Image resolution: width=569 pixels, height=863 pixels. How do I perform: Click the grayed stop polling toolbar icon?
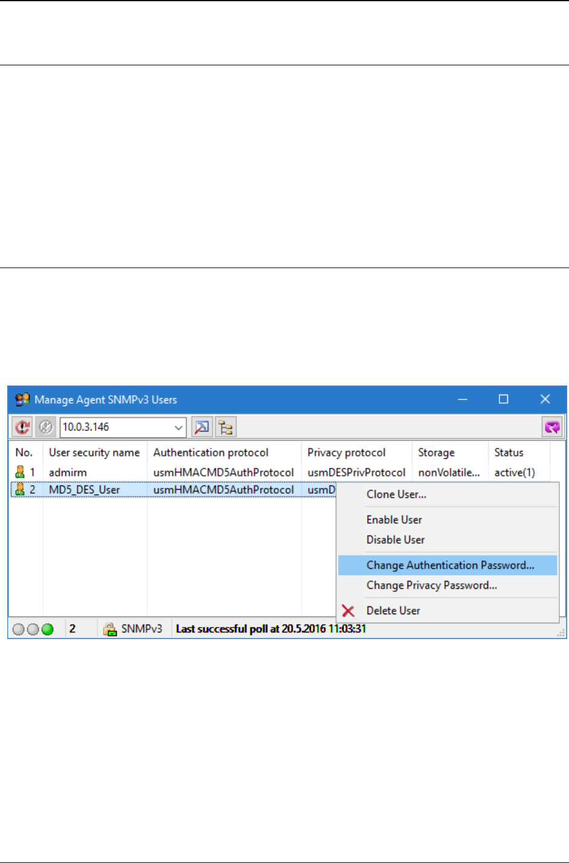[x=46, y=427]
